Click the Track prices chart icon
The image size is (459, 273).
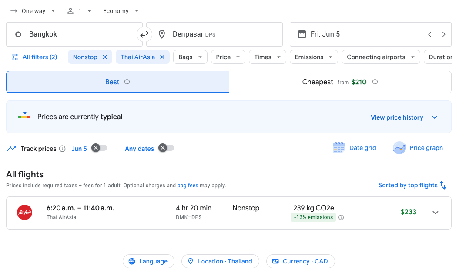coord(11,148)
